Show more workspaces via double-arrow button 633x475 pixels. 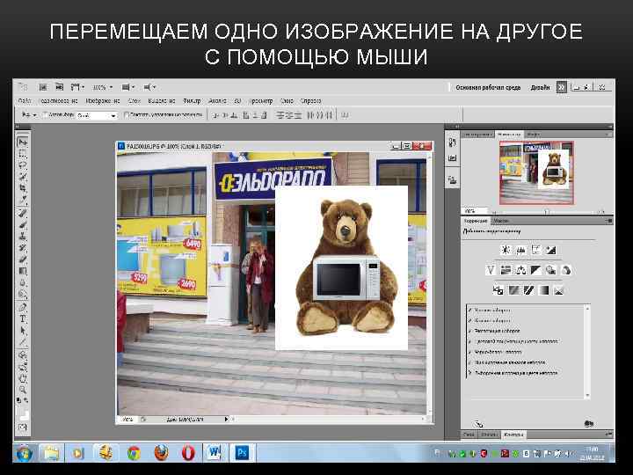pyautogui.click(x=561, y=87)
